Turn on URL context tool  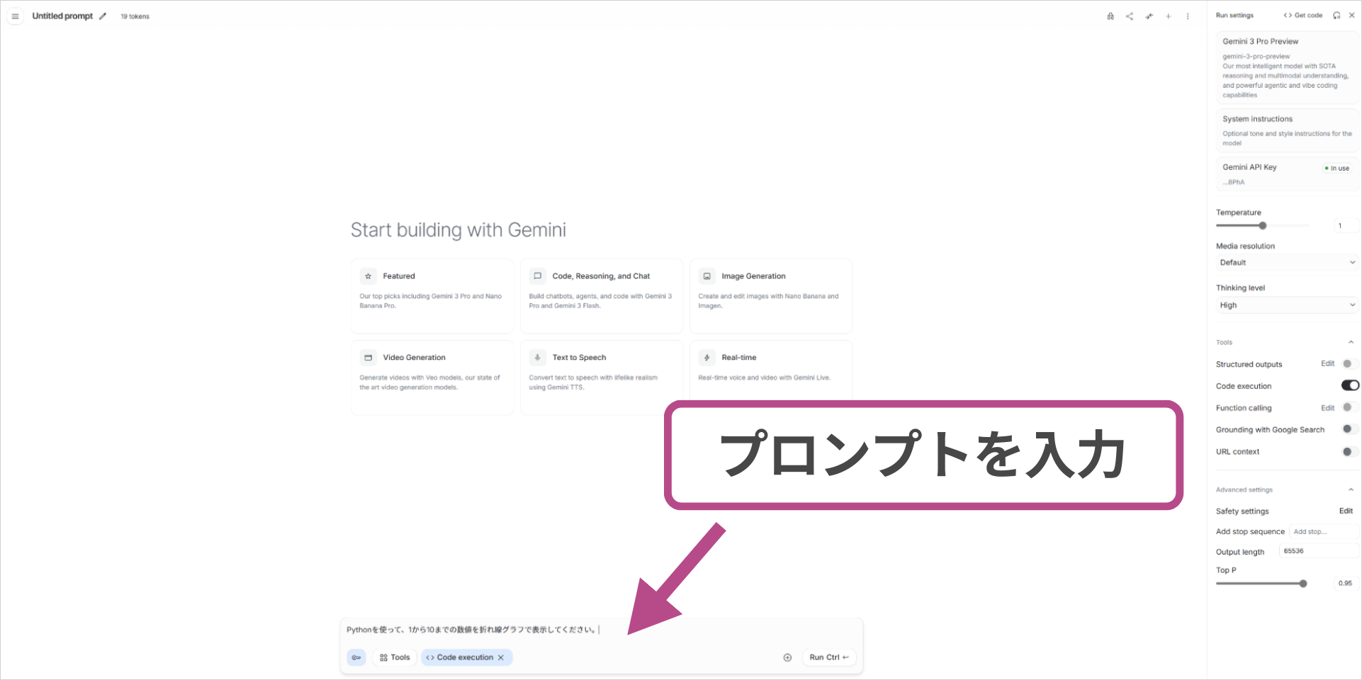click(1349, 451)
